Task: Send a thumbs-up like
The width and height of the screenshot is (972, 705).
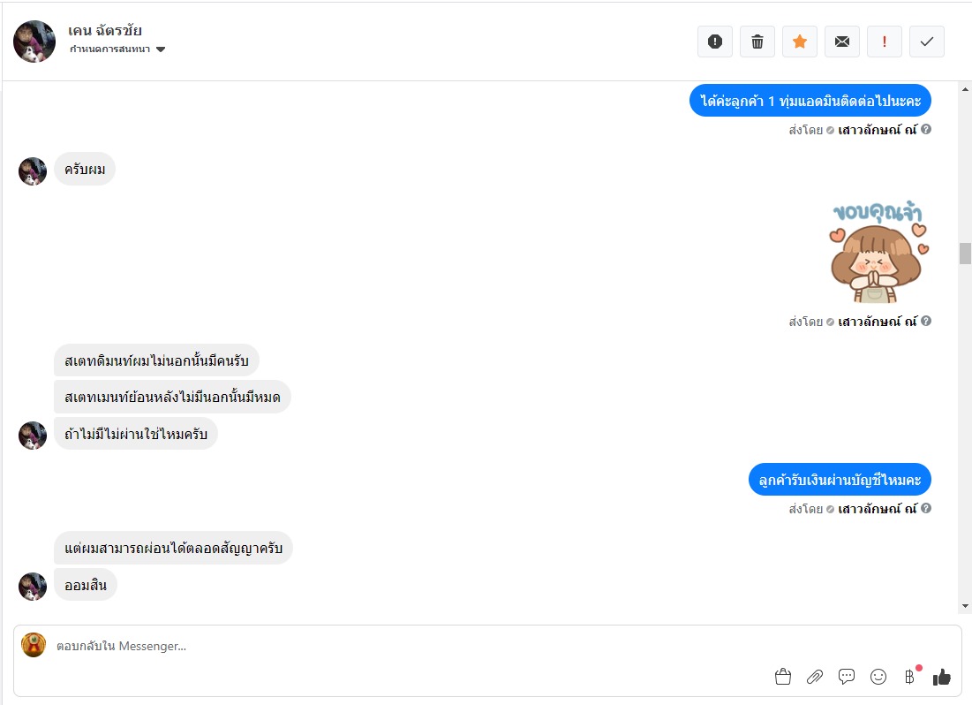Action: click(x=941, y=677)
